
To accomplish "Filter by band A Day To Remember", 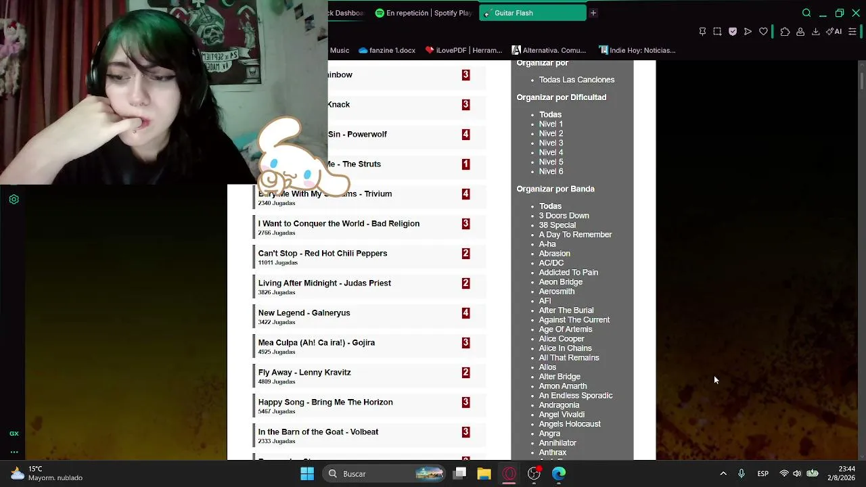I will [x=575, y=235].
